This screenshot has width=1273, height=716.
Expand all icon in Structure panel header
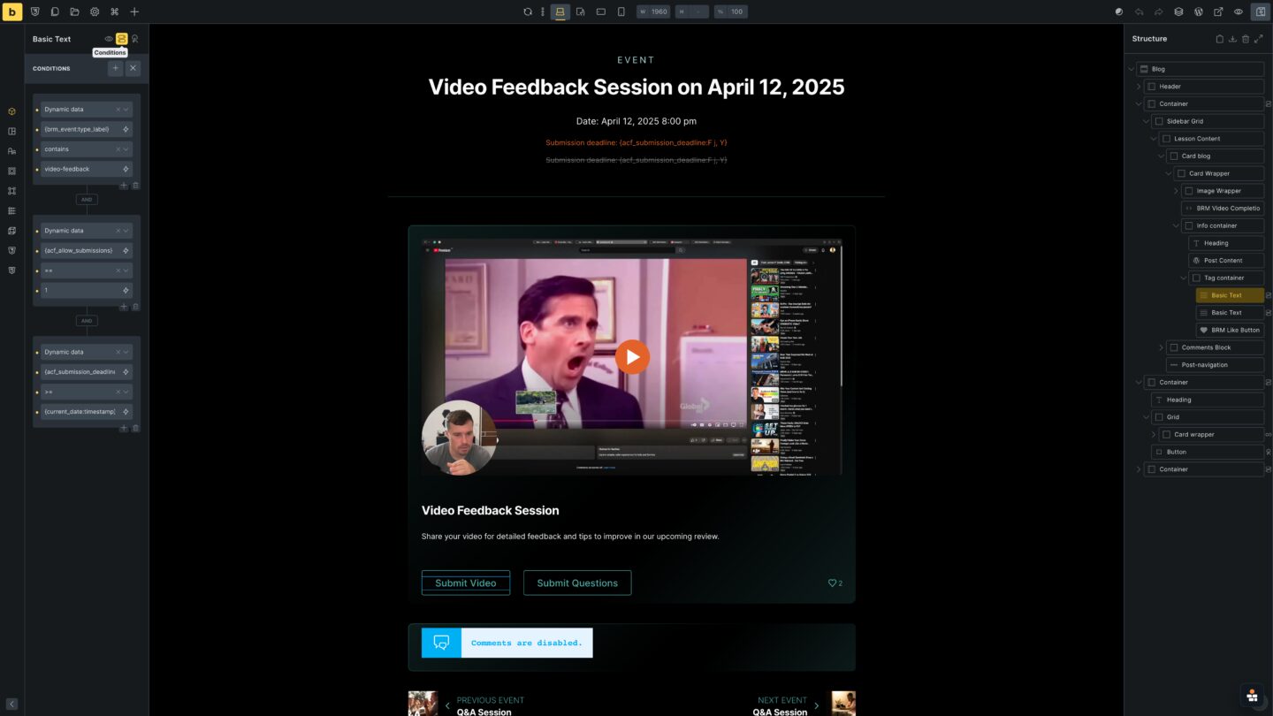pos(1258,39)
